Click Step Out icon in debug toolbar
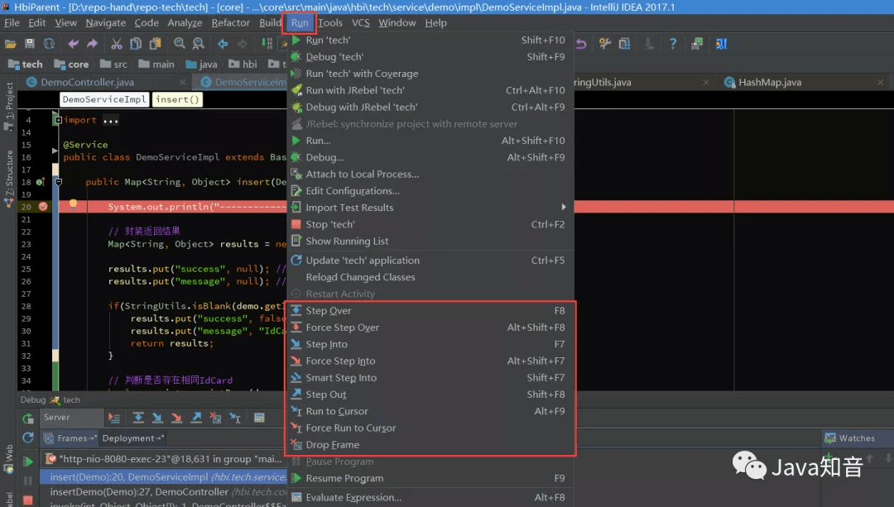This screenshot has height=507, width=894. (196, 419)
